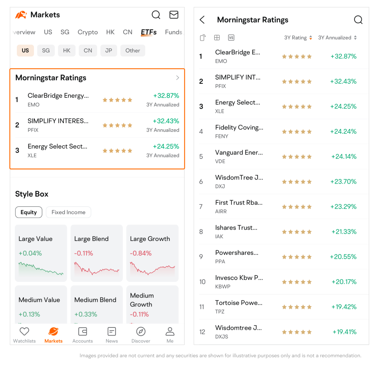Open Watchlists heart icon in bottom bar
The width and height of the screenshot is (379, 366).
pyautogui.click(x=24, y=332)
